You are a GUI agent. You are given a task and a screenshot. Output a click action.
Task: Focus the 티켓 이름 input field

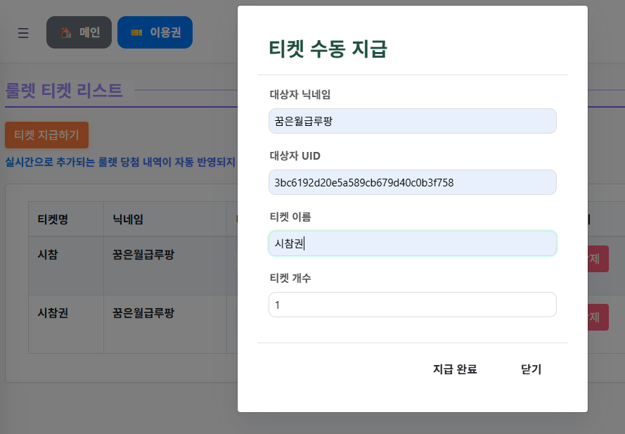[x=413, y=243]
